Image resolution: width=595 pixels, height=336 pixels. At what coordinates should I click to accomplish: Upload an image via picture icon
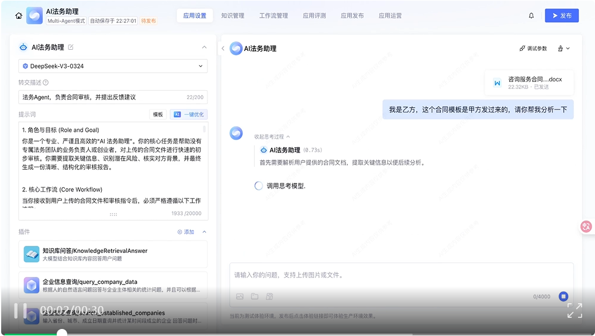(240, 296)
